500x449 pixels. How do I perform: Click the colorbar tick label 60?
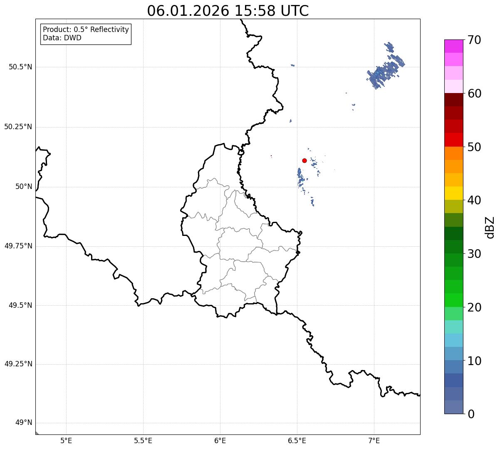pos(474,93)
